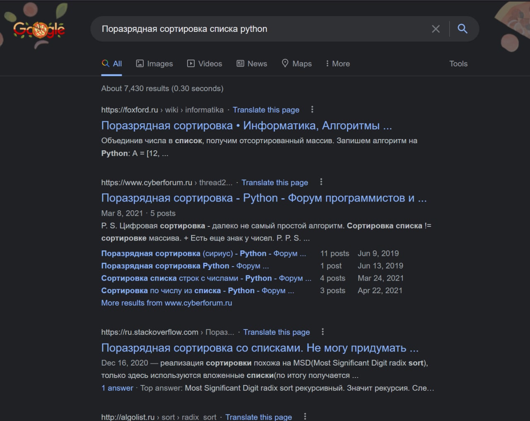Clear the search query with the X icon
The height and width of the screenshot is (421, 530).
click(x=436, y=29)
